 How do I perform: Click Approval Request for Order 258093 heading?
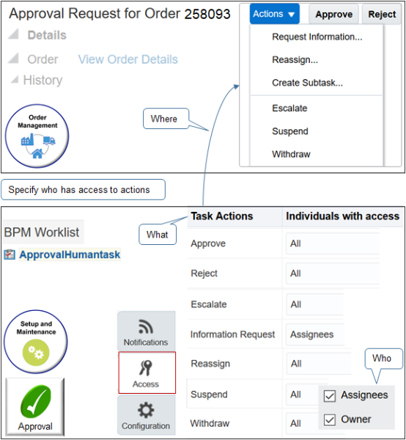(119, 13)
